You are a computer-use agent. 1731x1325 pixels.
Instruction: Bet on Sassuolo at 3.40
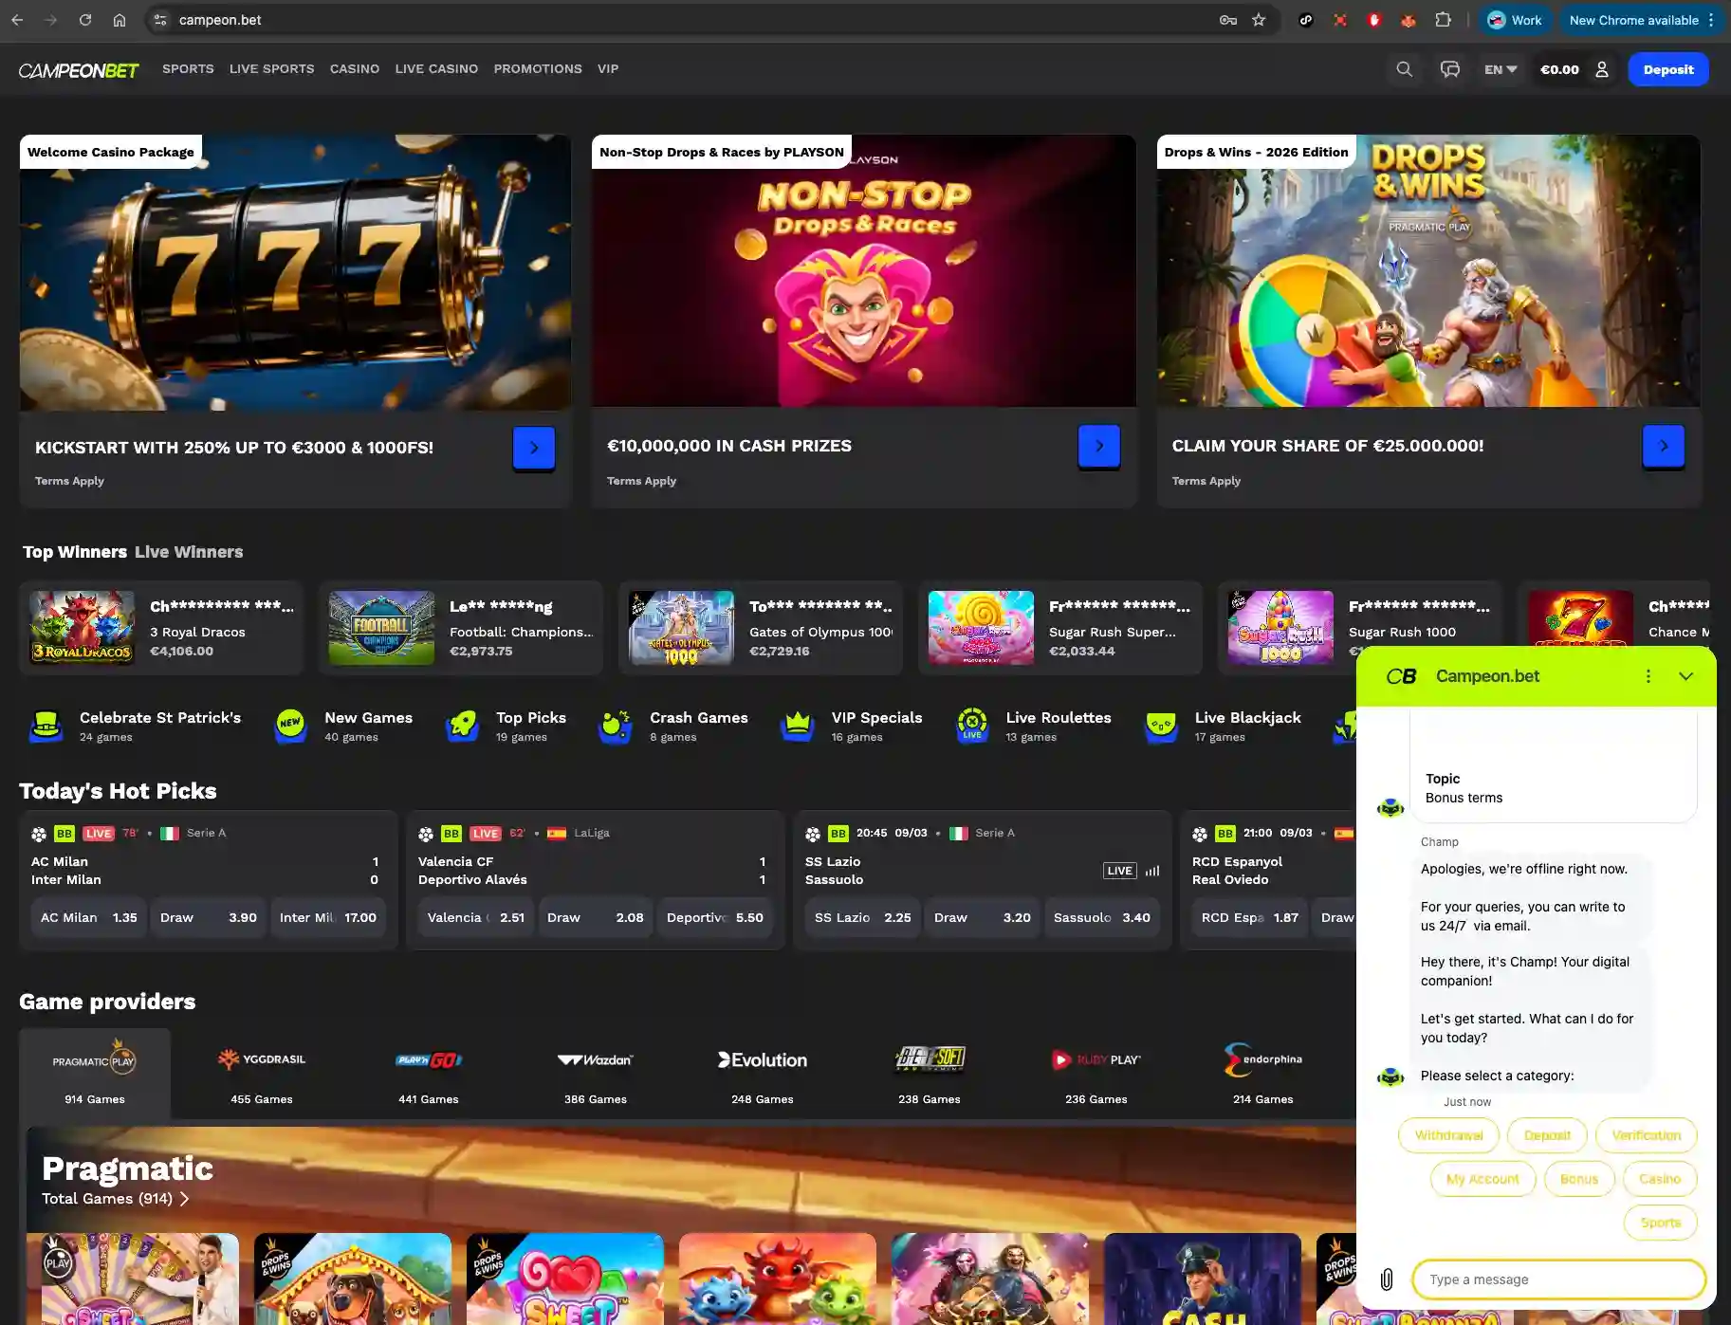(x=1102, y=918)
